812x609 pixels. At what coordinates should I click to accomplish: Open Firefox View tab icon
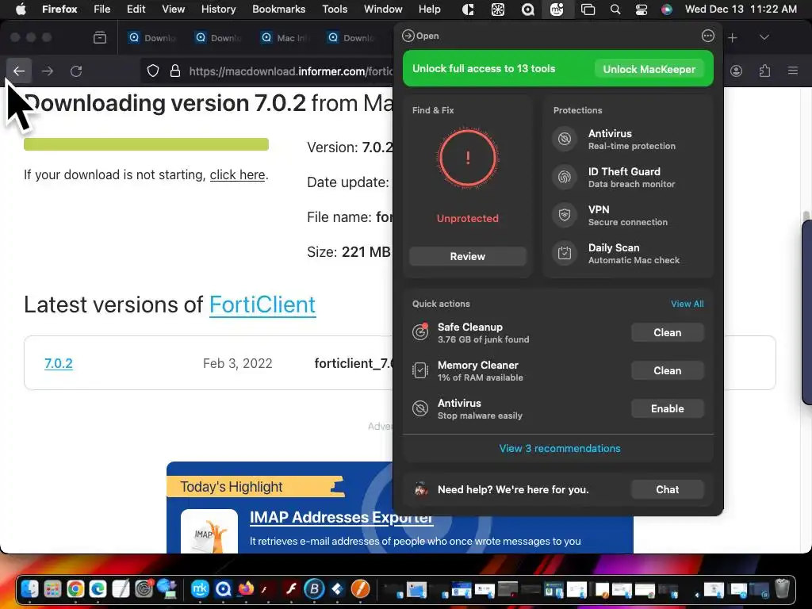click(x=100, y=37)
